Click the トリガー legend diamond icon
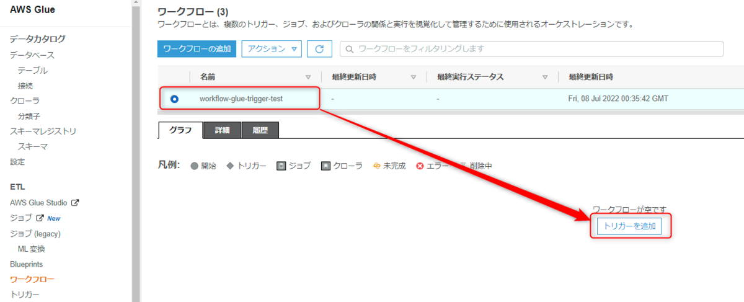Viewport: 744px width, 302px height. click(230, 166)
